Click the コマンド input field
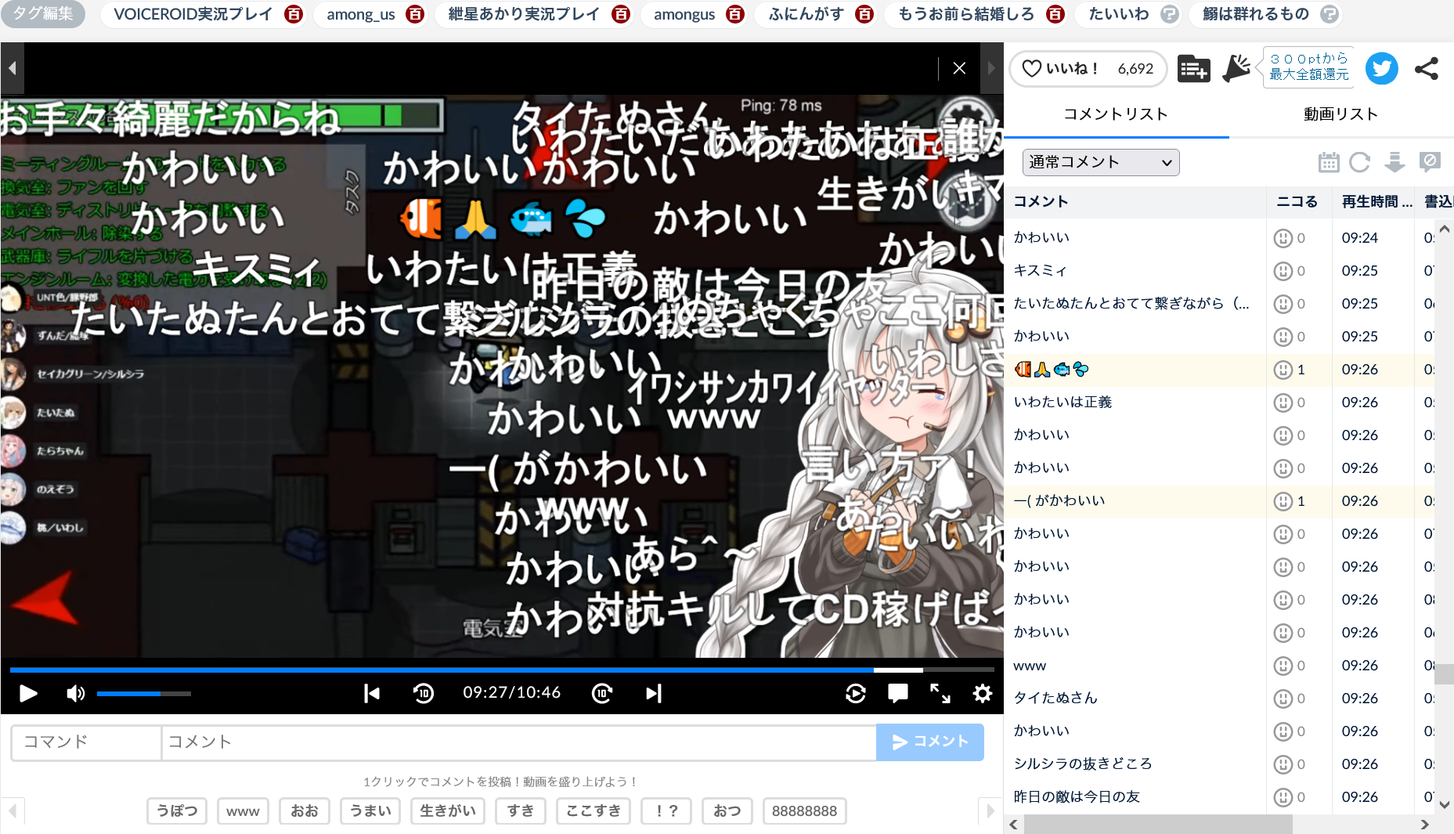The image size is (1454, 834). click(x=86, y=742)
